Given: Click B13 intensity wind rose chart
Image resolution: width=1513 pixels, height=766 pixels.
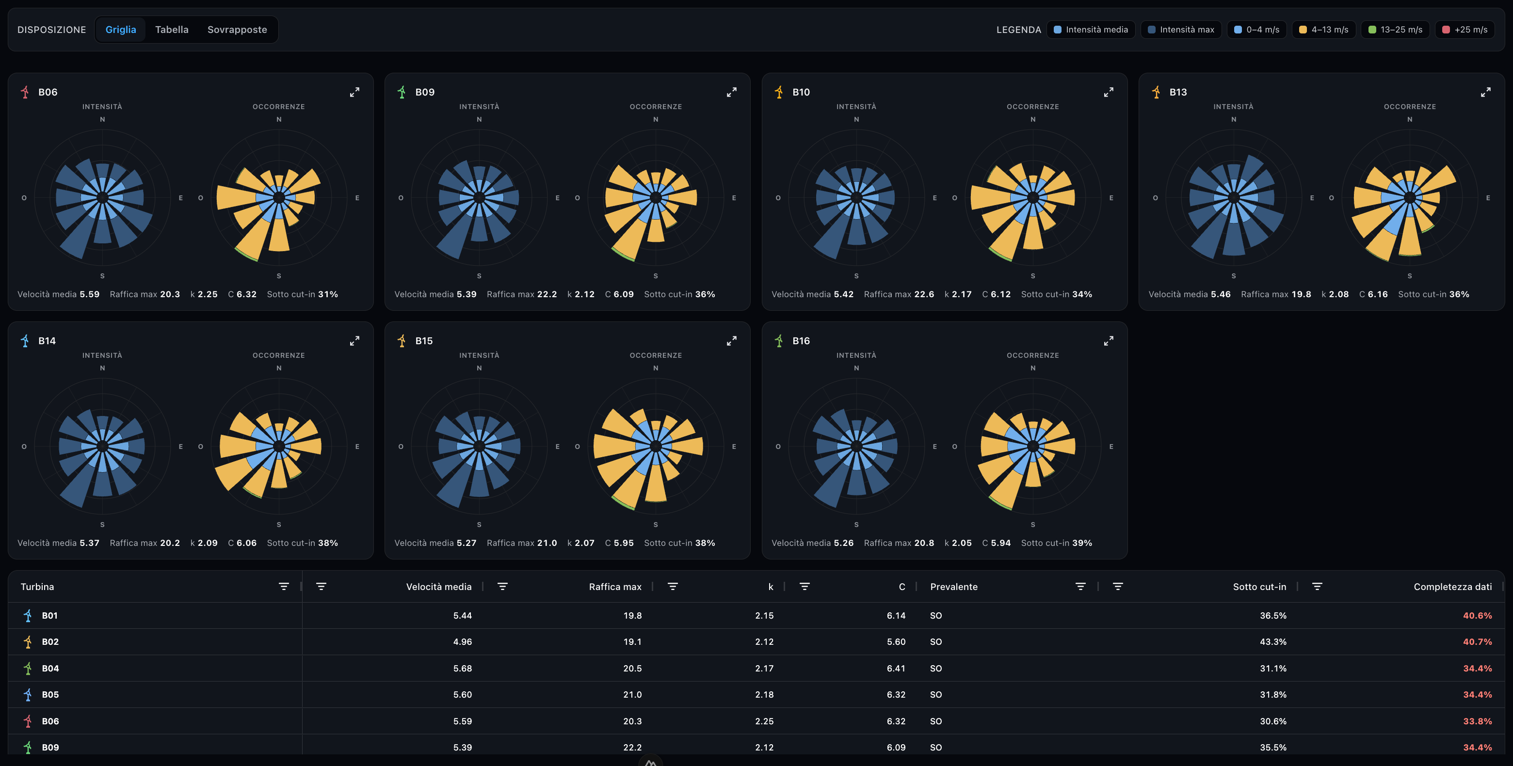Looking at the screenshot, I should pos(1234,198).
